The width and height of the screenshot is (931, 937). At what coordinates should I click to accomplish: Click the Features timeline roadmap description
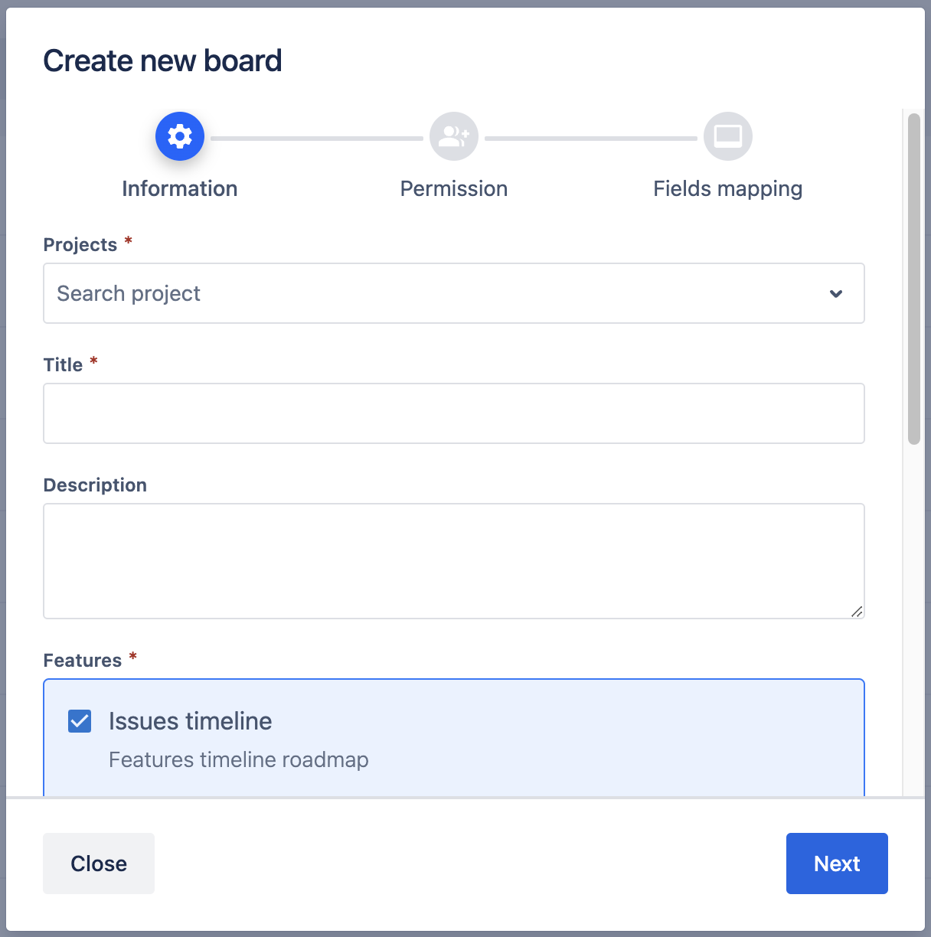(x=239, y=759)
